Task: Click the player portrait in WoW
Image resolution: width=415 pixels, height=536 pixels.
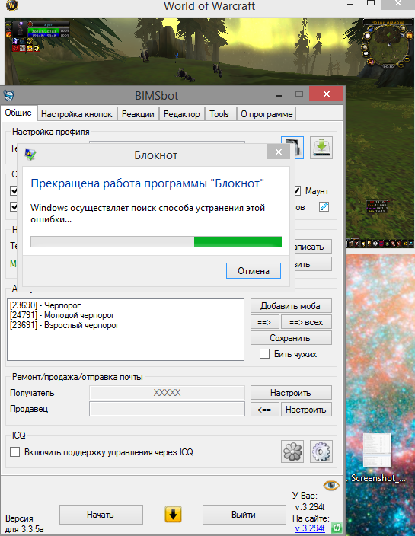Action: [x=21, y=30]
